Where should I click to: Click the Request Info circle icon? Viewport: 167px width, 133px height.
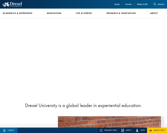click(x=101, y=130)
